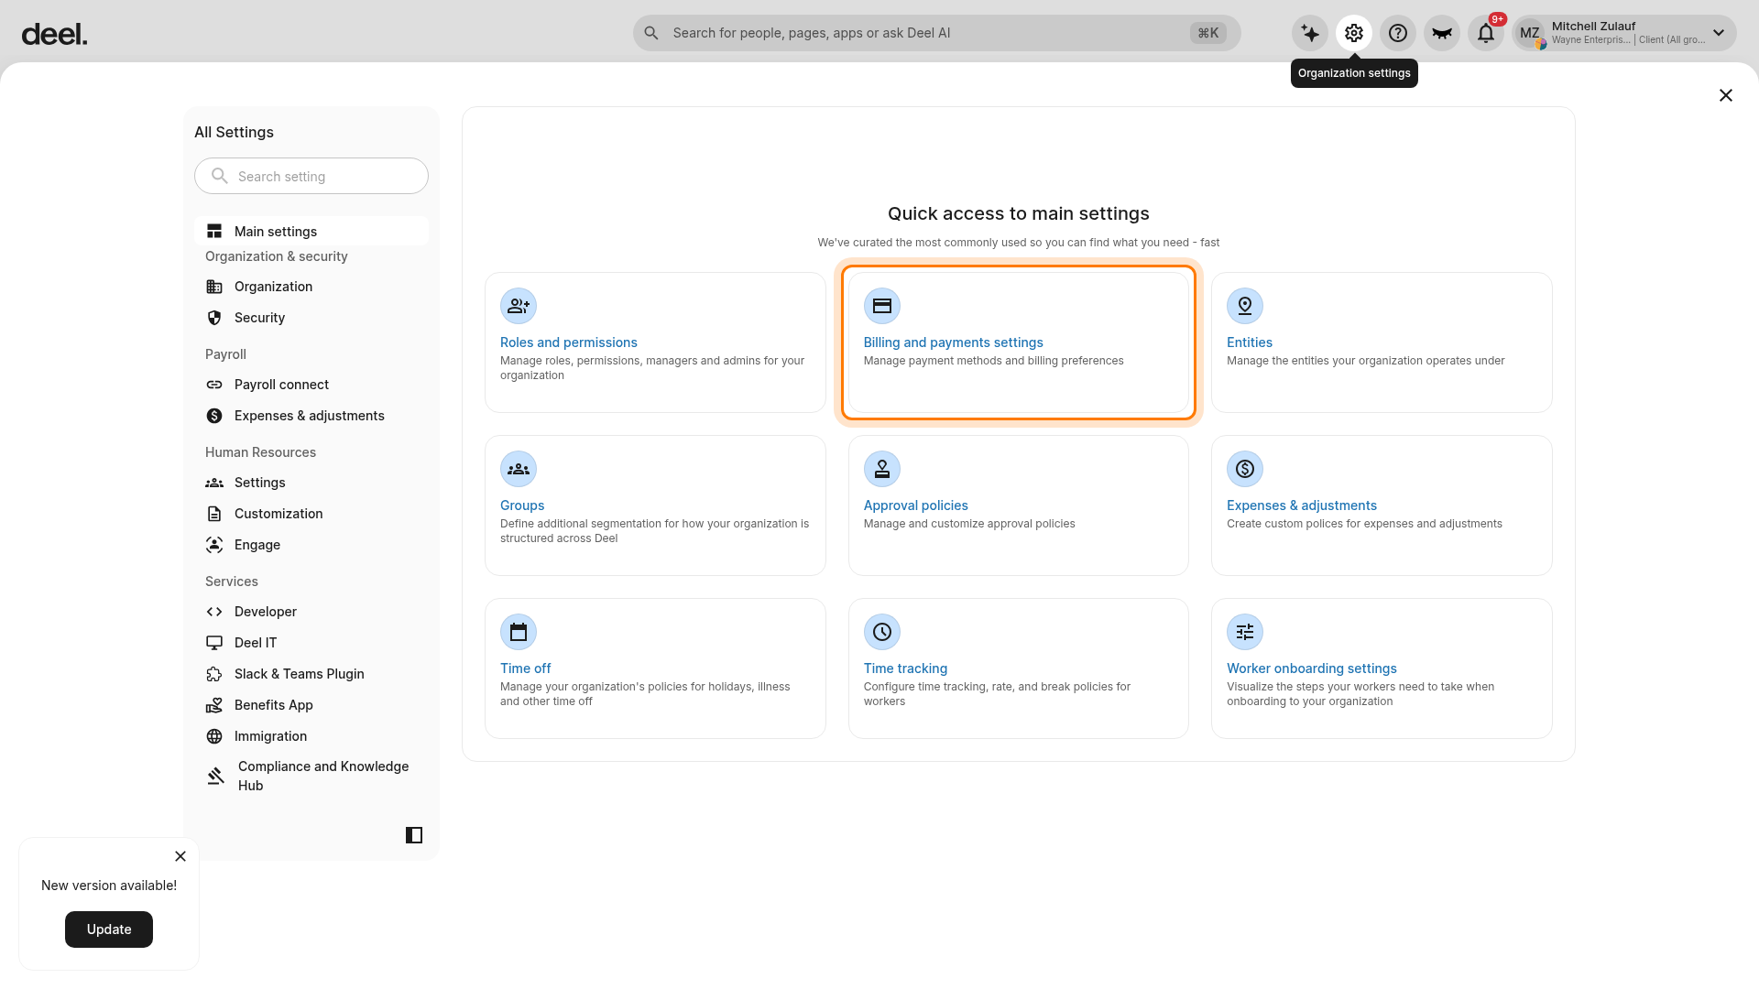
Task: Dismiss the New version available popup
Action: [180, 856]
